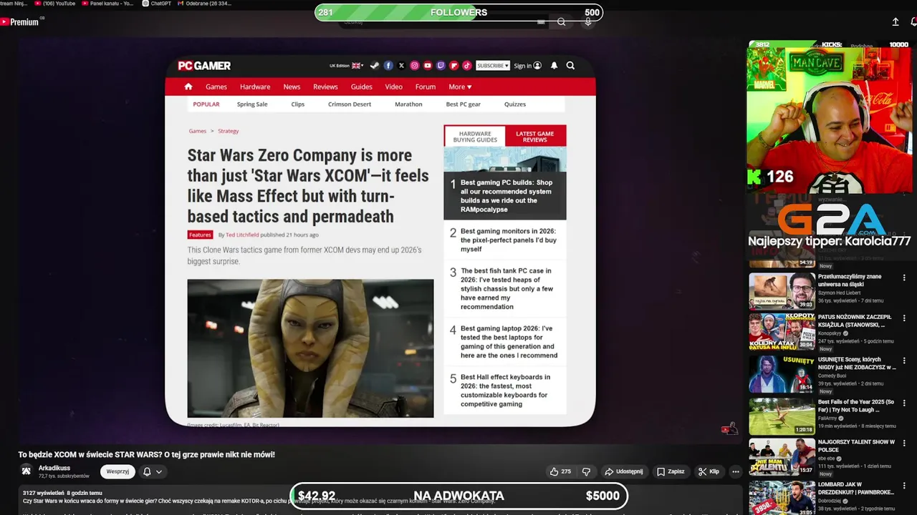
Task: Like the video with 275 likes
Action: pyautogui.click(x=560, y=471)
